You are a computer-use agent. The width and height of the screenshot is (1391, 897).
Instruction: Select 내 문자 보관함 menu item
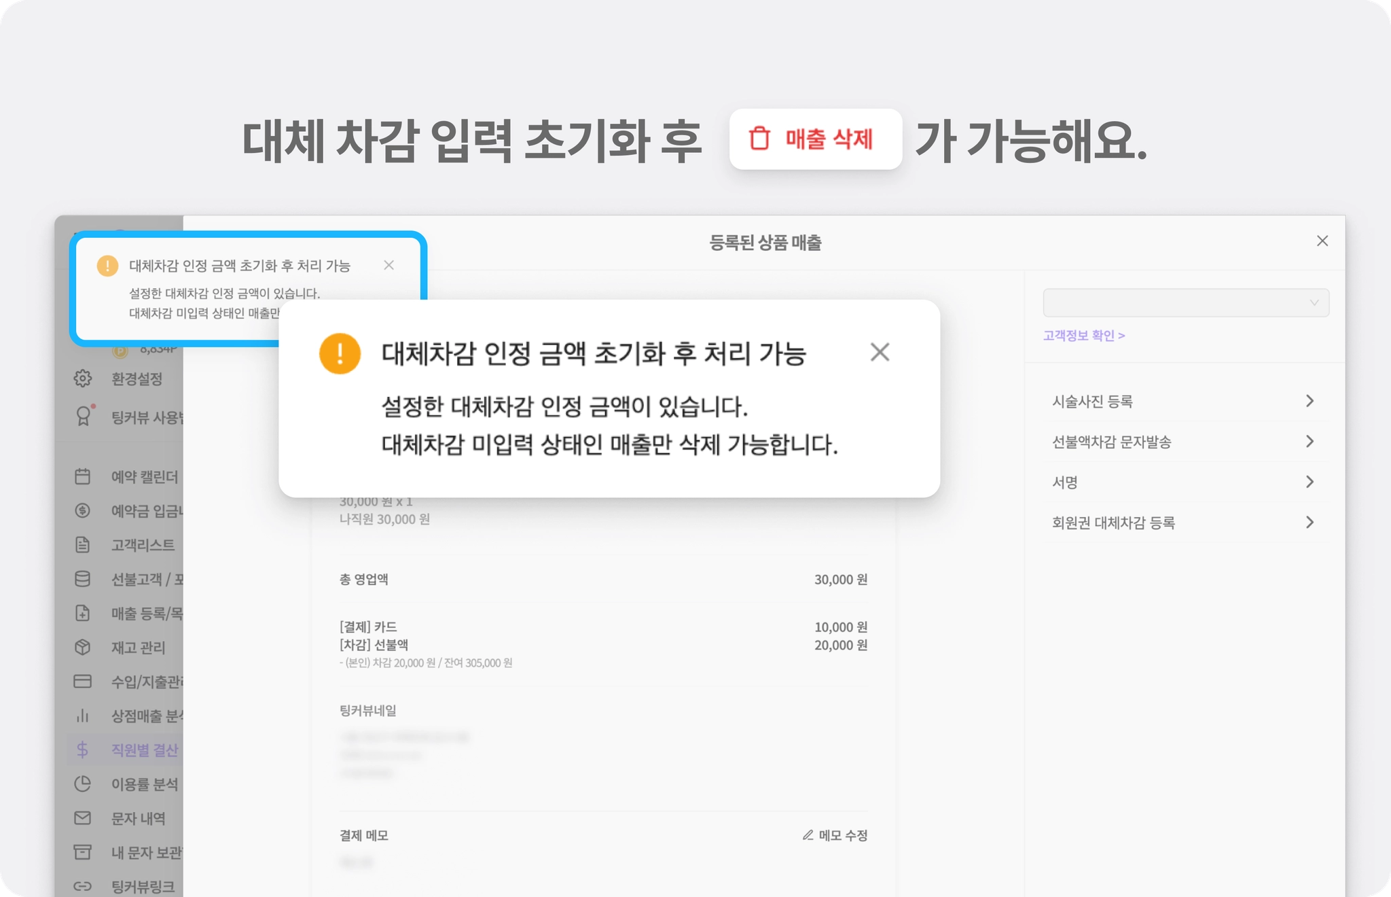pyautogui.click(x=145, y=852)
